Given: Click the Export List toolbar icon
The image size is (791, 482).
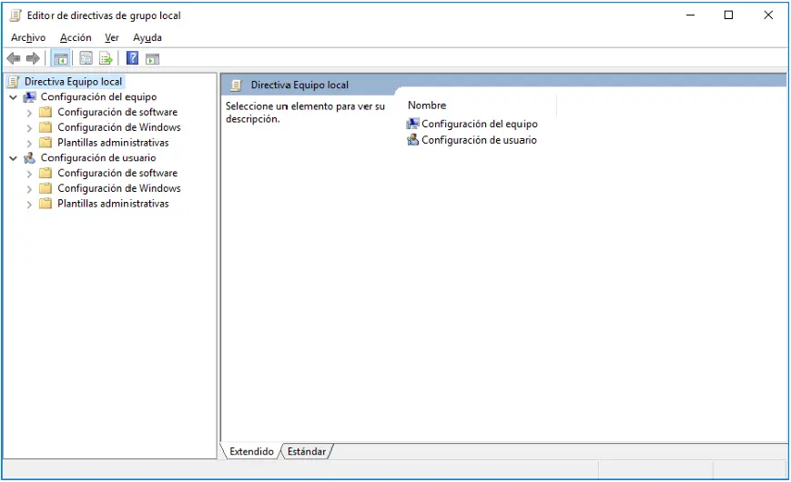Looking at the screenshot, I should 106,58.
